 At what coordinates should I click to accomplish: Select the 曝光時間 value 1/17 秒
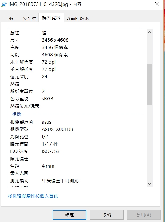pos(50,144)
